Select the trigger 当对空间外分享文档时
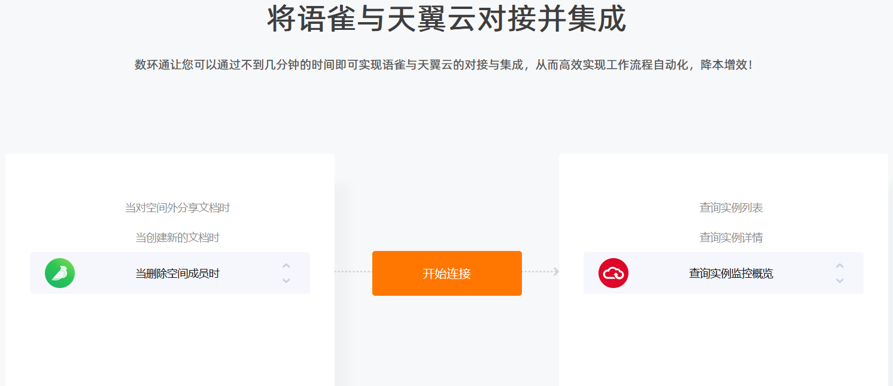Screen dimensions: 893x386 (x=177, y=208)
